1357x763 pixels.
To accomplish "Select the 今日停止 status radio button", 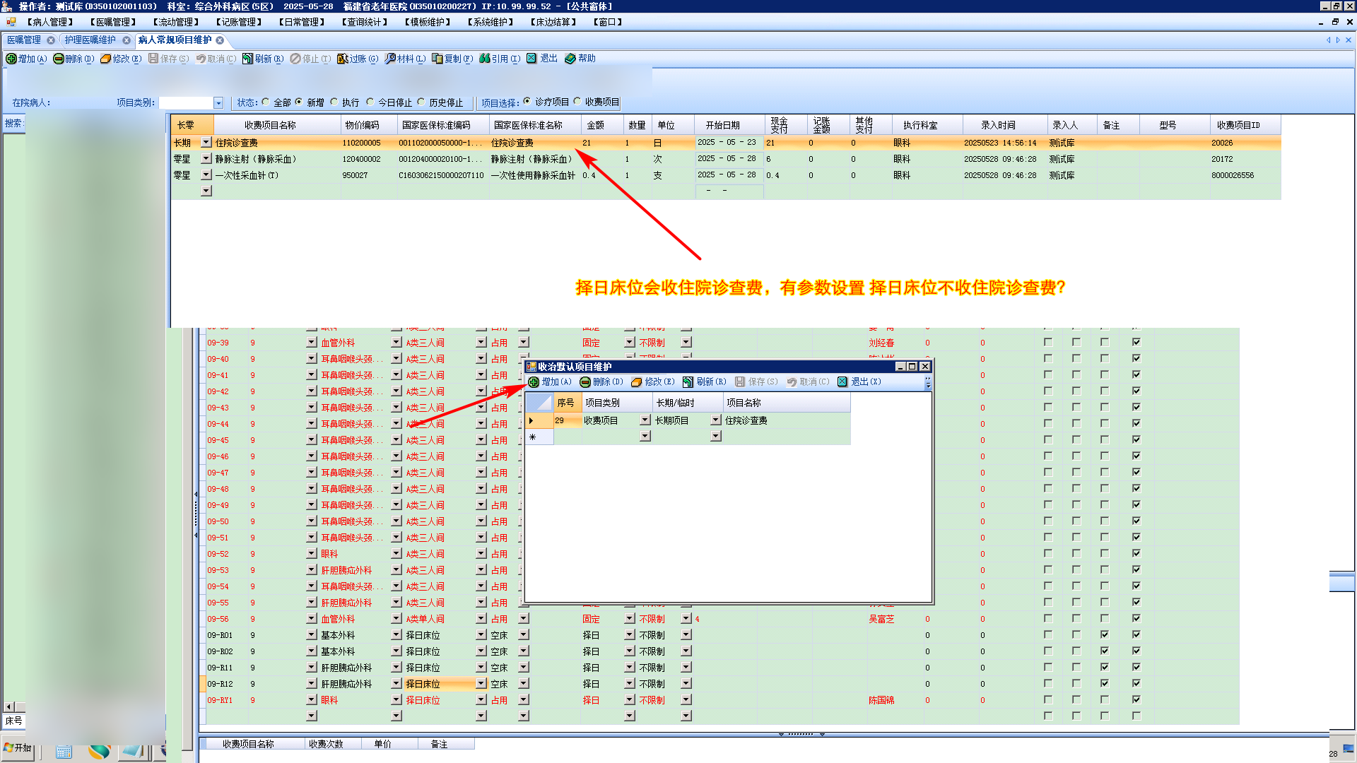I will [x=370, y=102].
